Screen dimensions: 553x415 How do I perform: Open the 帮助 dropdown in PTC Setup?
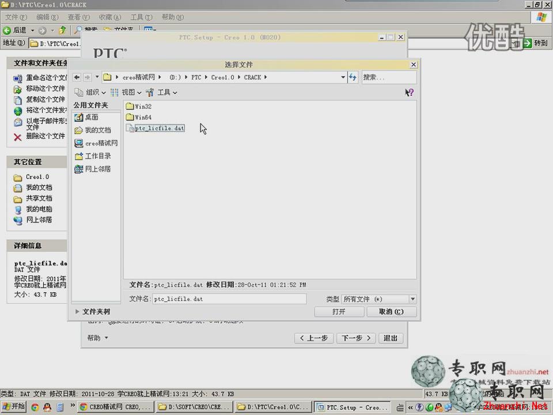pyautogui.click(x=98, y=338)
